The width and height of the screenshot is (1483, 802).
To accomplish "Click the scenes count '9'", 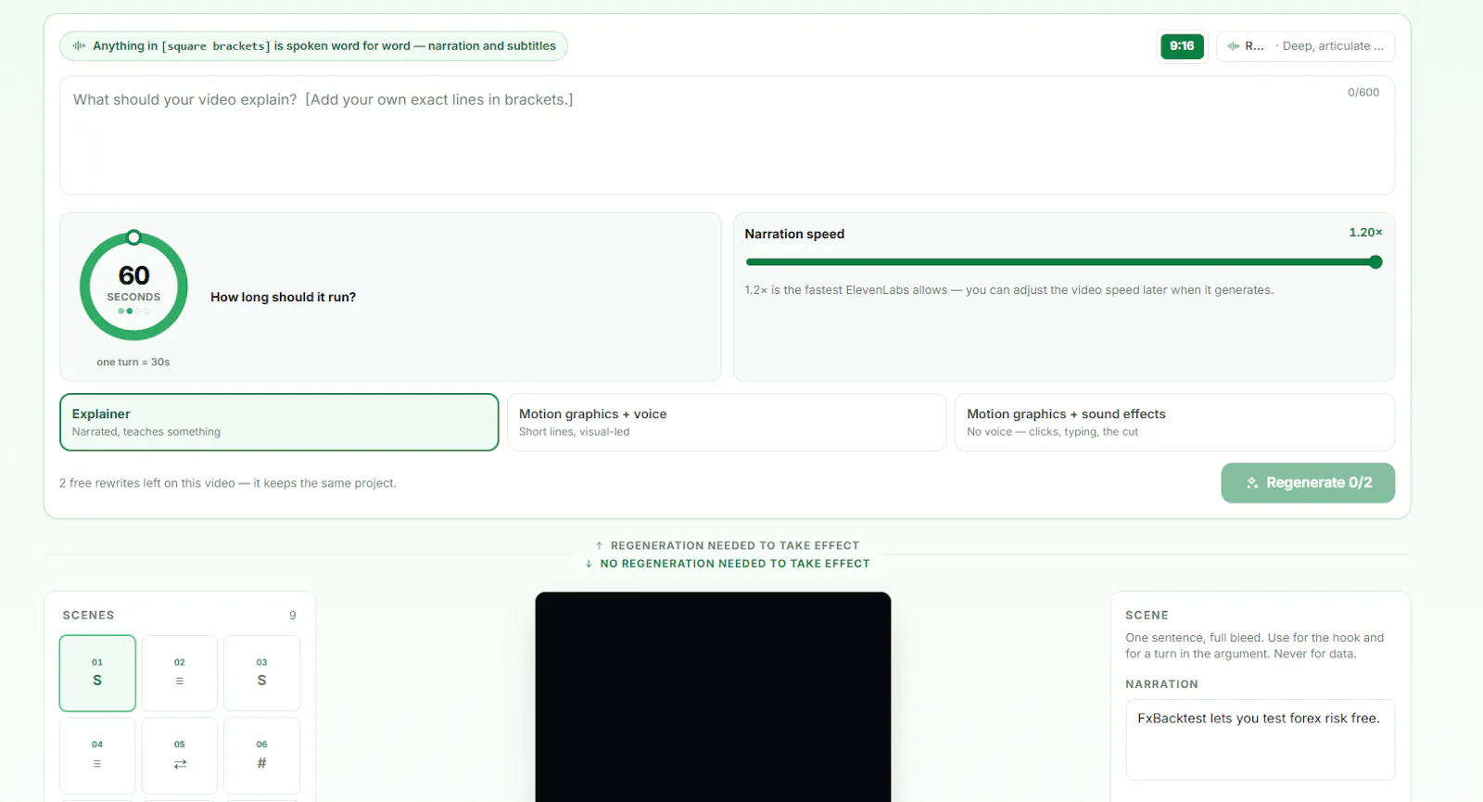I will 293,616.
